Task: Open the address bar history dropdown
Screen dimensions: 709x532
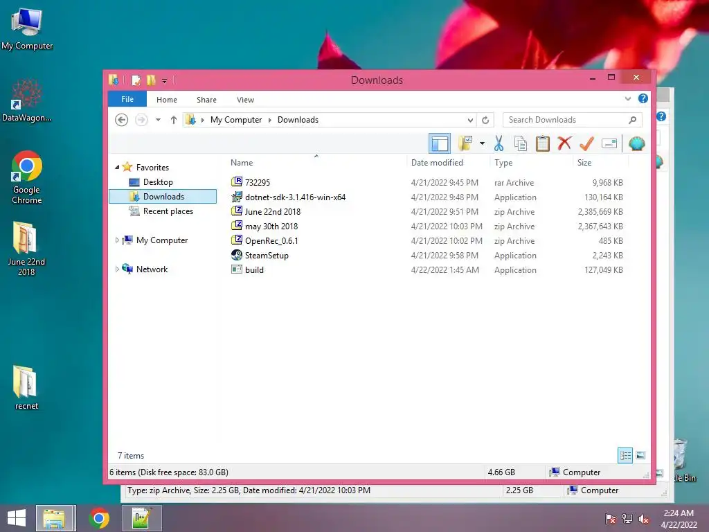Action: coord(470,120)
